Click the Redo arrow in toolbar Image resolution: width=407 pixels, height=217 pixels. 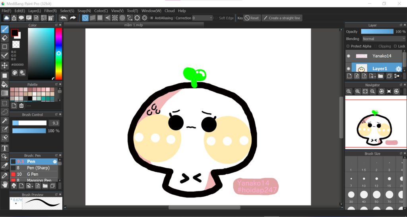point(73,18)
